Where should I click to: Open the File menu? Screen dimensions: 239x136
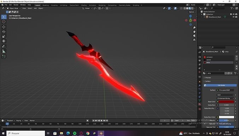(6, 5)
